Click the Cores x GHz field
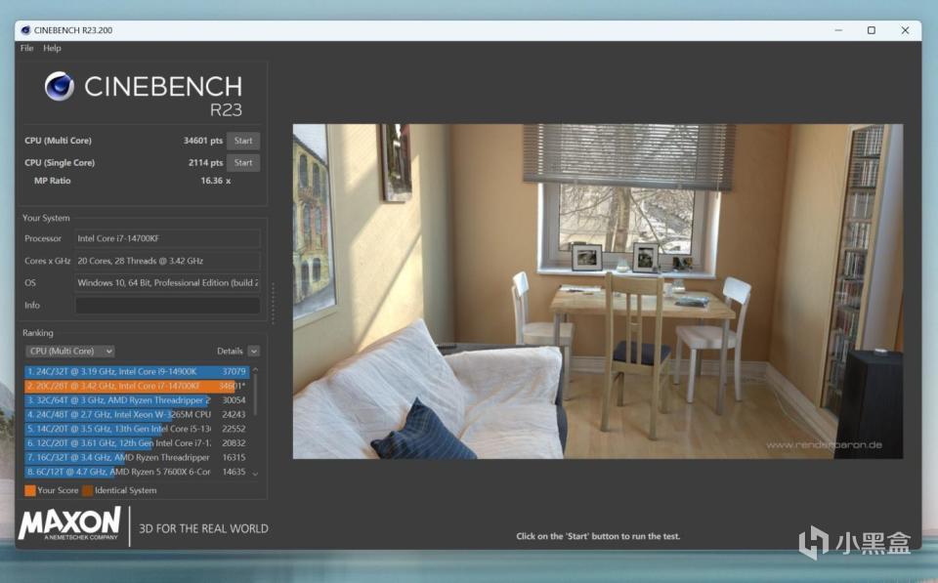The height and width of the screenshot is (583, 938). coord(167,261)
